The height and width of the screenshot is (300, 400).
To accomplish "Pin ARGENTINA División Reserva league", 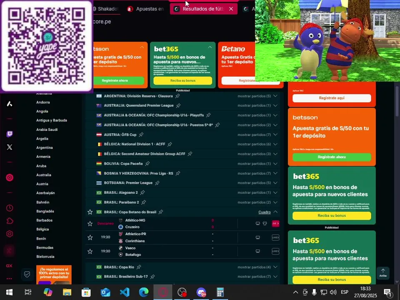I will point(177,96).
